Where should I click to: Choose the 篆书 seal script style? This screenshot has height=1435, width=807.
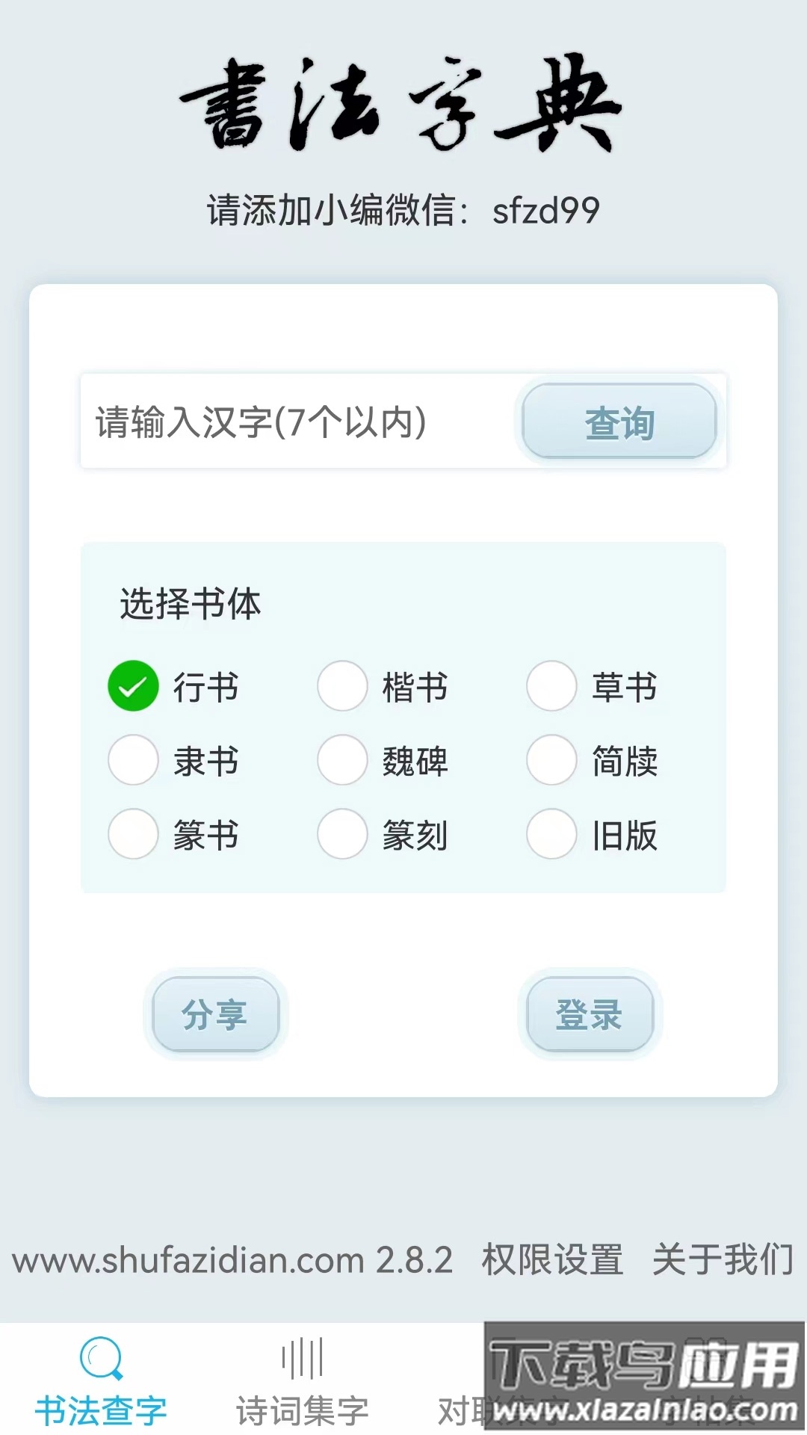(x=133, y=836)
